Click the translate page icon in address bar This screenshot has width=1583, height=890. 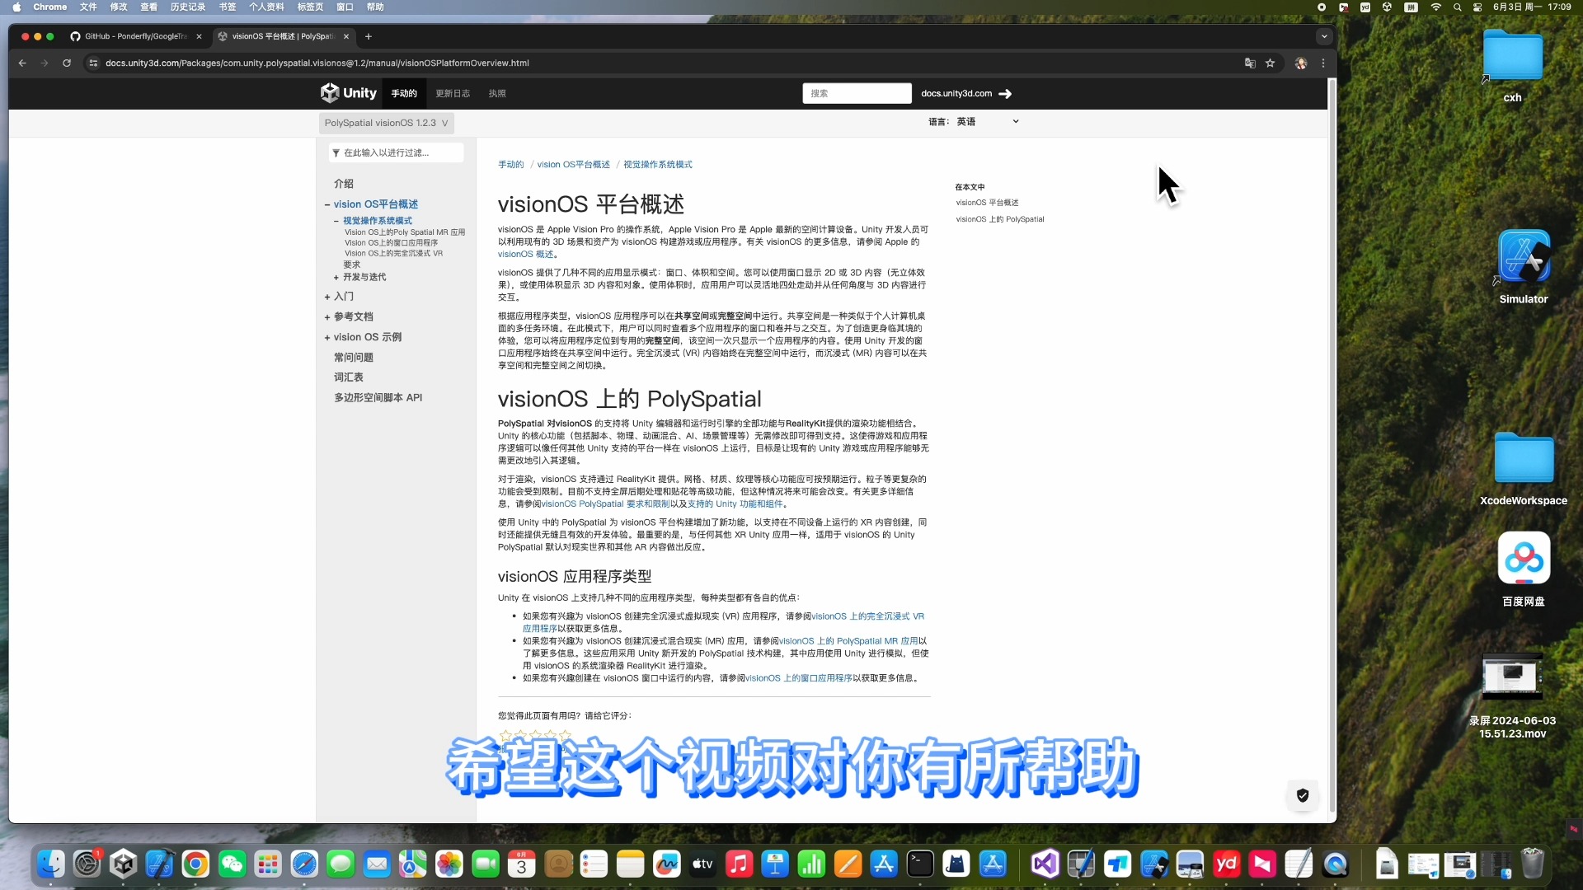coord(1250,63)
